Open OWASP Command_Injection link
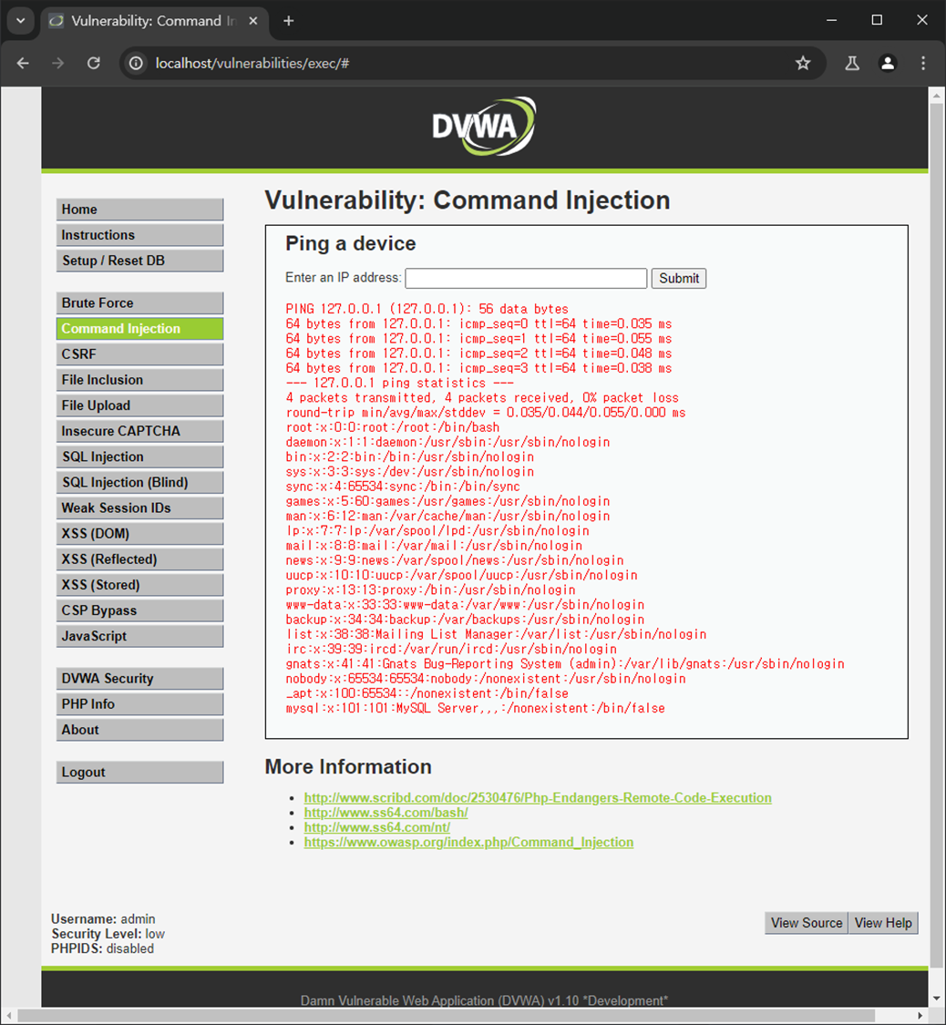Screen dimensions: 946x1025 pos(468,842)
